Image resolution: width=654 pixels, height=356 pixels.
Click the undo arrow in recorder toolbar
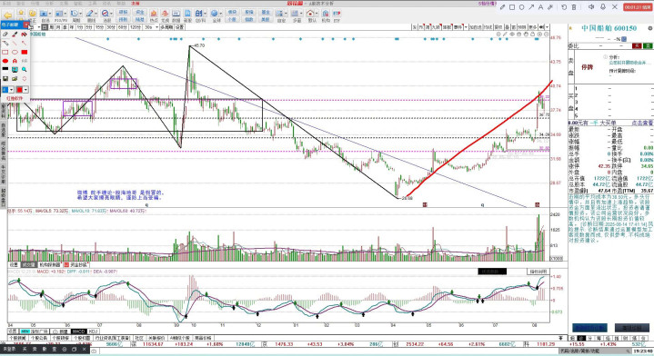pos(564,7)
